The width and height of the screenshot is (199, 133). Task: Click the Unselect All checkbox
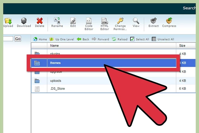click(x=154, y=39)
